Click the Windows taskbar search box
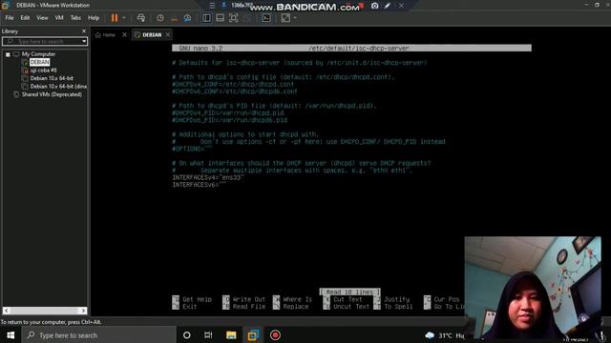This screenshot has width=611, height=343. [x=99, y=335]
